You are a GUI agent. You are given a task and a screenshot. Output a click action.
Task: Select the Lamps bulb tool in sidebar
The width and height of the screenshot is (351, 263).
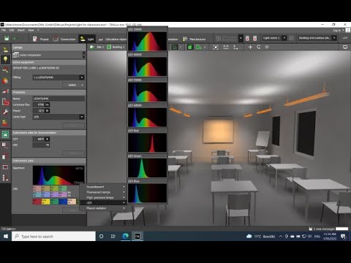pos(5,59)
